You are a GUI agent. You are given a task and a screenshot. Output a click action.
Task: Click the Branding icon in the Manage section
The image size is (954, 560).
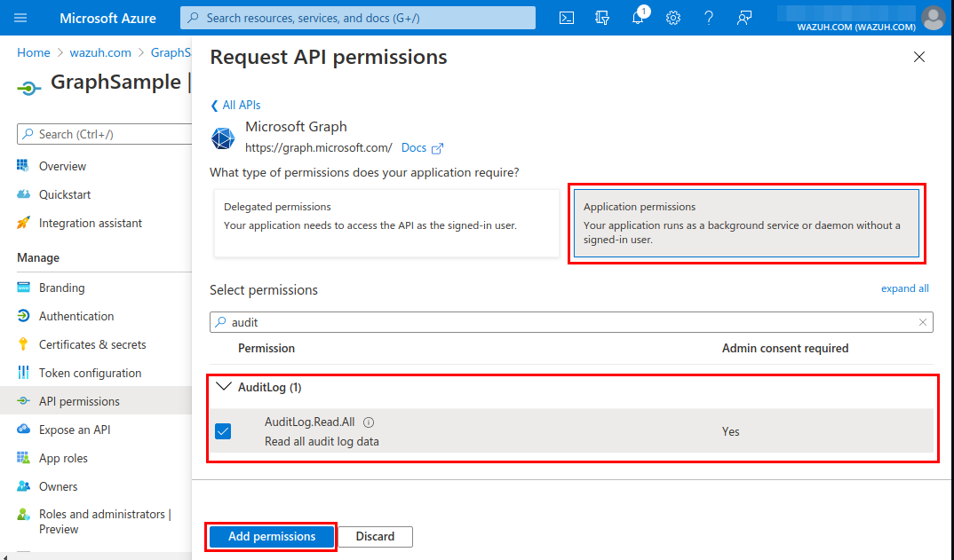click(x=23, y=287)
